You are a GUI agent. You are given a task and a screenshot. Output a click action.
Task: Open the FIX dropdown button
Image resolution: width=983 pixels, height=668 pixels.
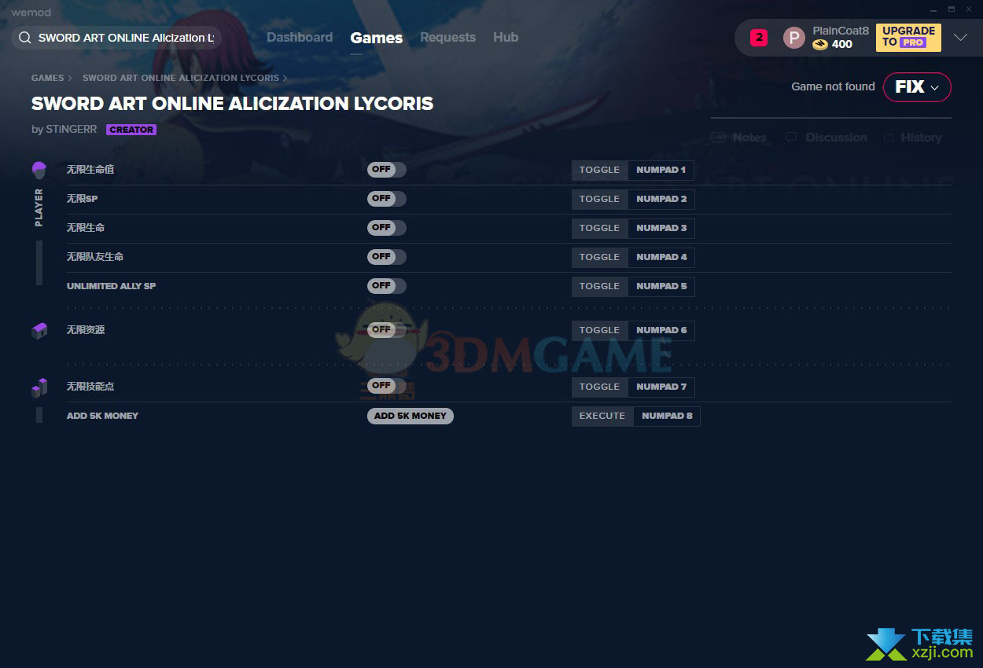pyautogui.click(x=917, y=87)
